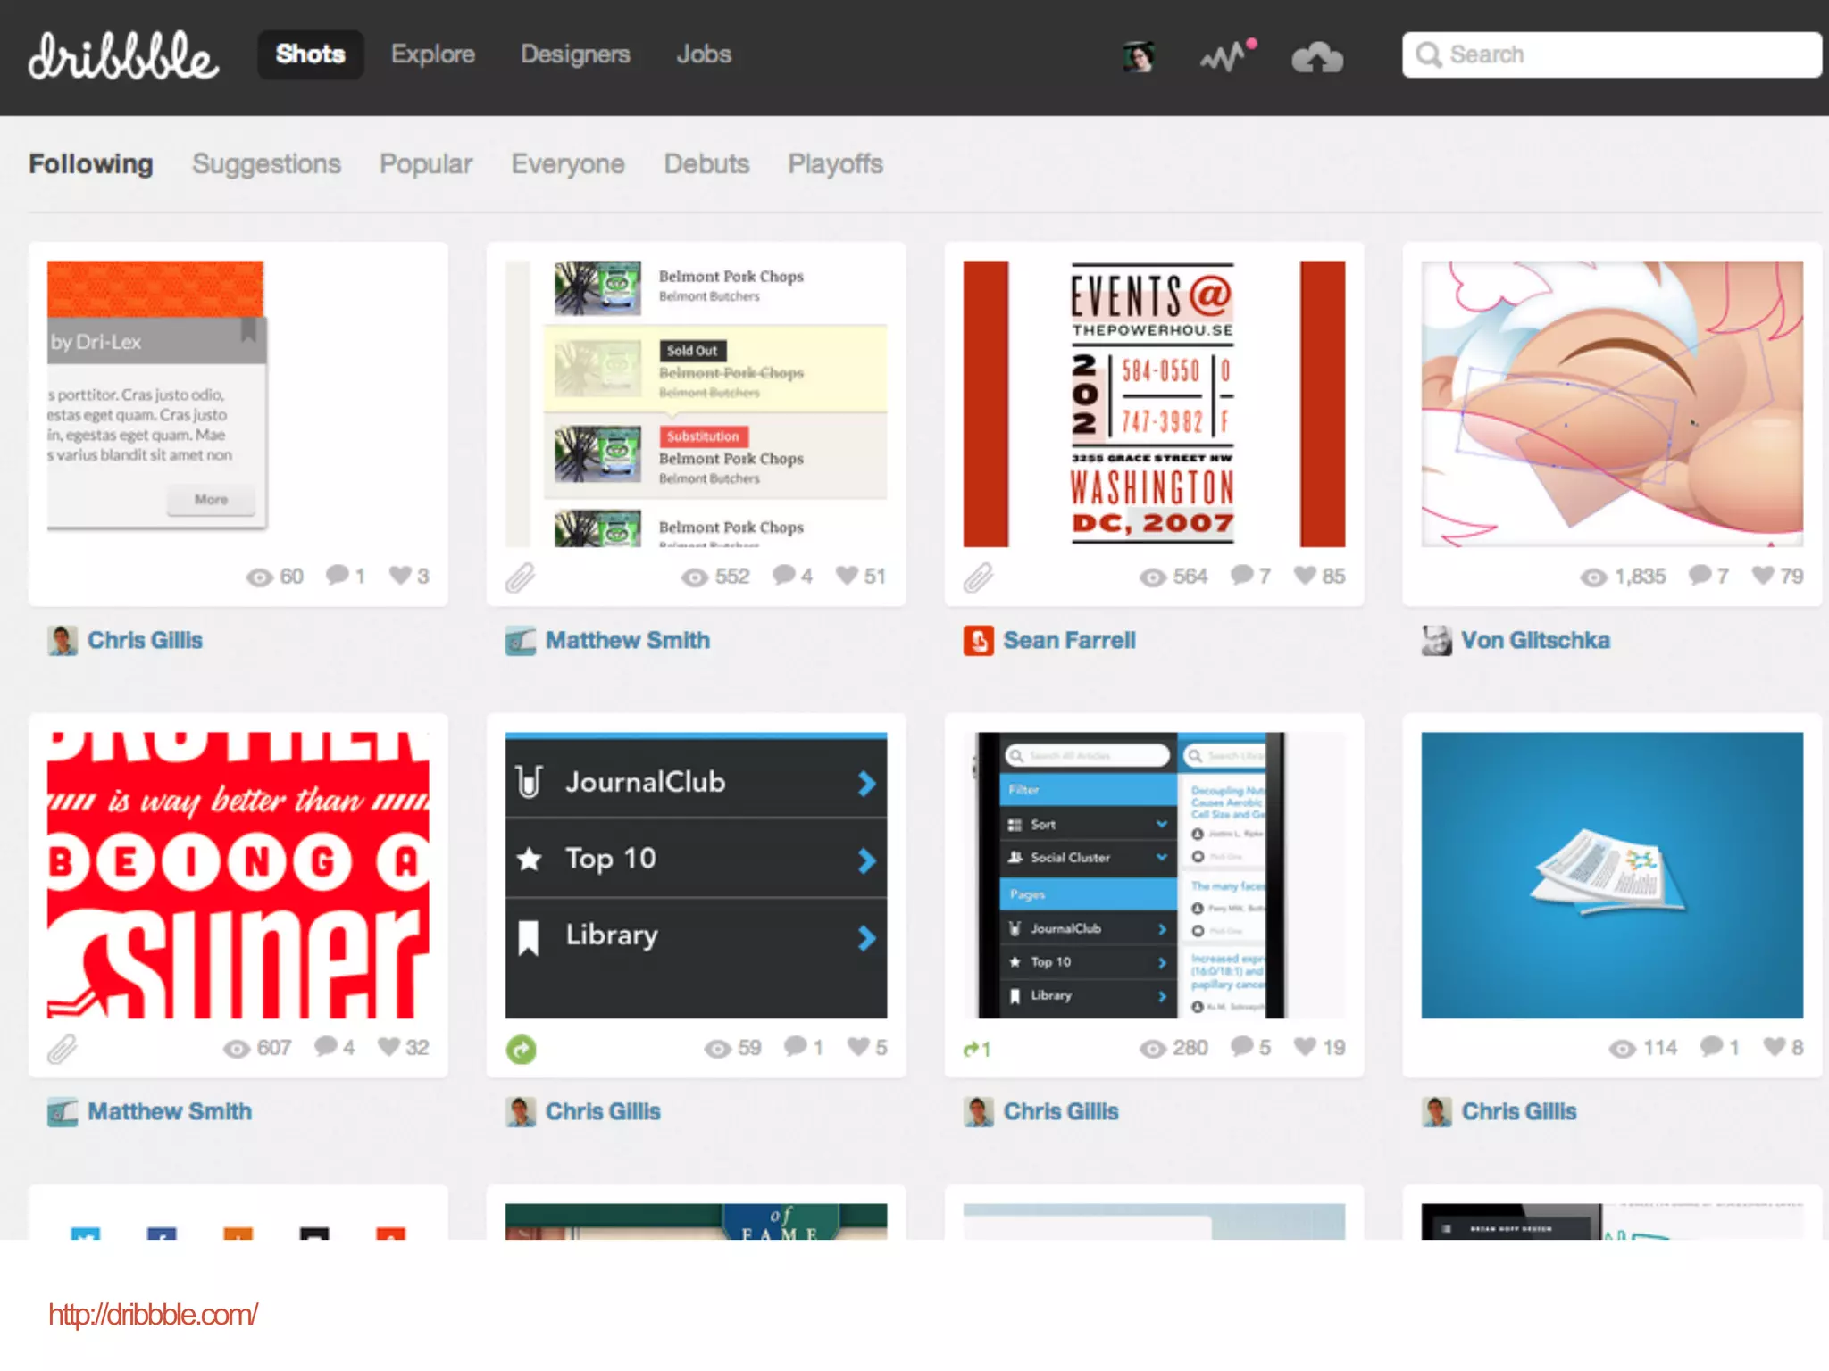This screenshot has height=1371, width=1829.
Task: Switch to the Debuts tab
Action: pyautogui.click(x=706, y=164)
